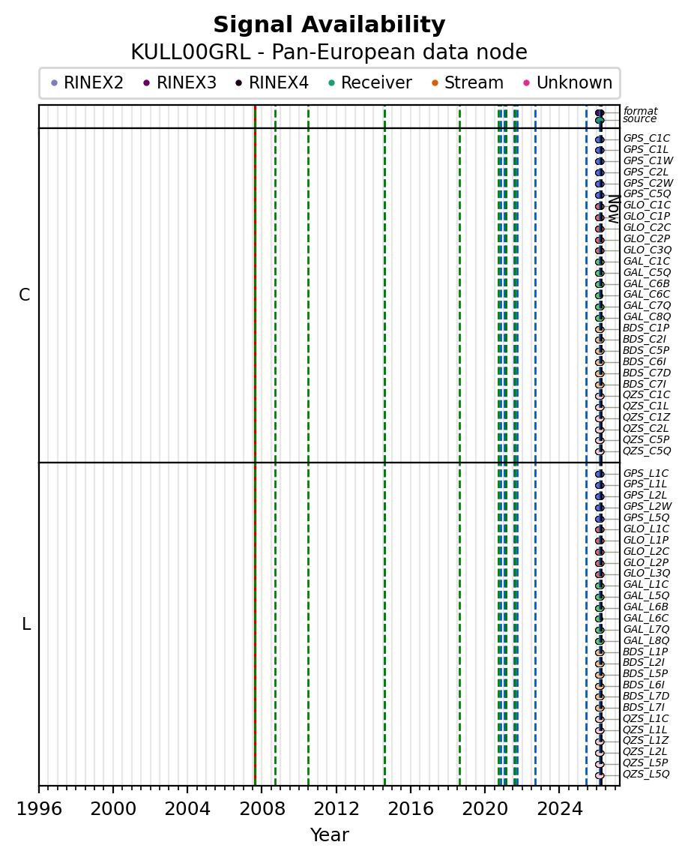Click the Signal Availability title
The width and height of the screenshot is (688, 860).
click(x=329, y=25)
